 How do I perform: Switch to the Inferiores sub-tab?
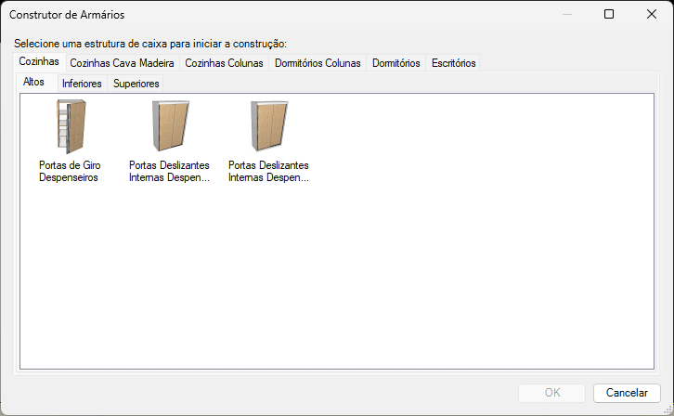82,84
